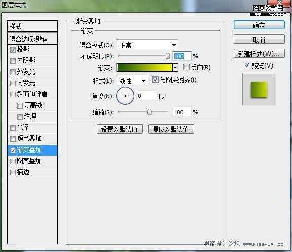The image size is (292, 252).
Task: Click the 缩放 scale slider handle
Action: [149, 112]
